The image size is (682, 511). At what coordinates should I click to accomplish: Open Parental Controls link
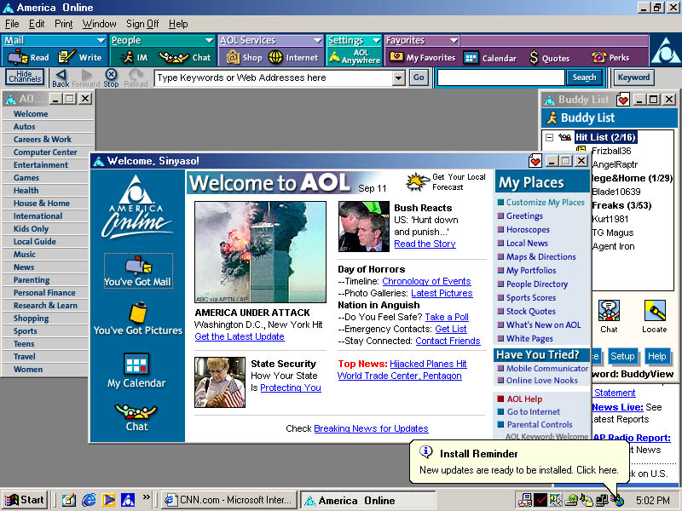540,424
